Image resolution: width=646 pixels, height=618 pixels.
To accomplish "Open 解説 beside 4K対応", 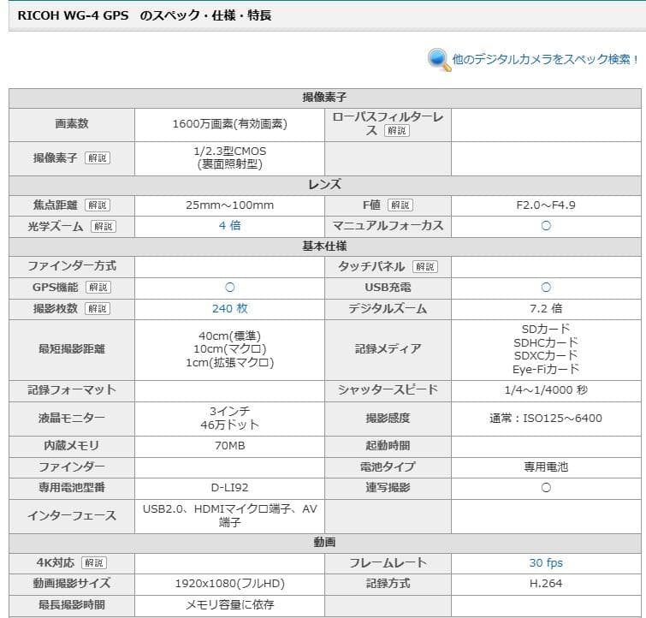I will pos(94,562).
